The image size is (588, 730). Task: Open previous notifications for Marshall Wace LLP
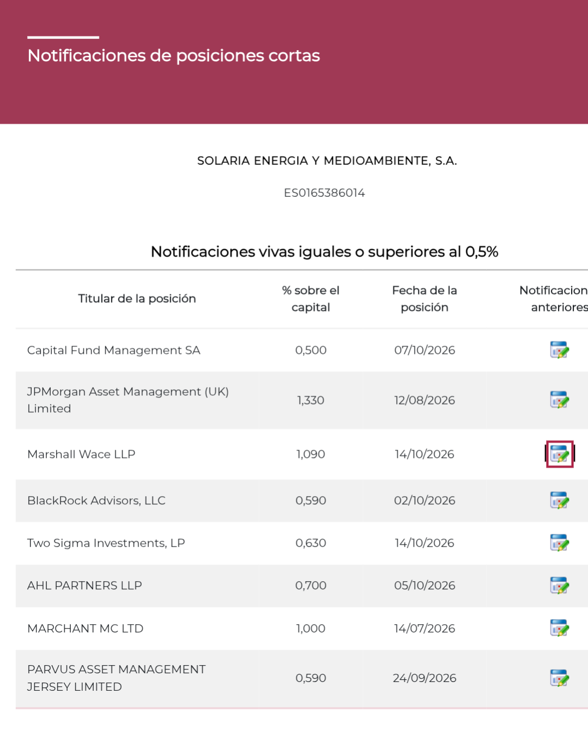click(559, 454)
